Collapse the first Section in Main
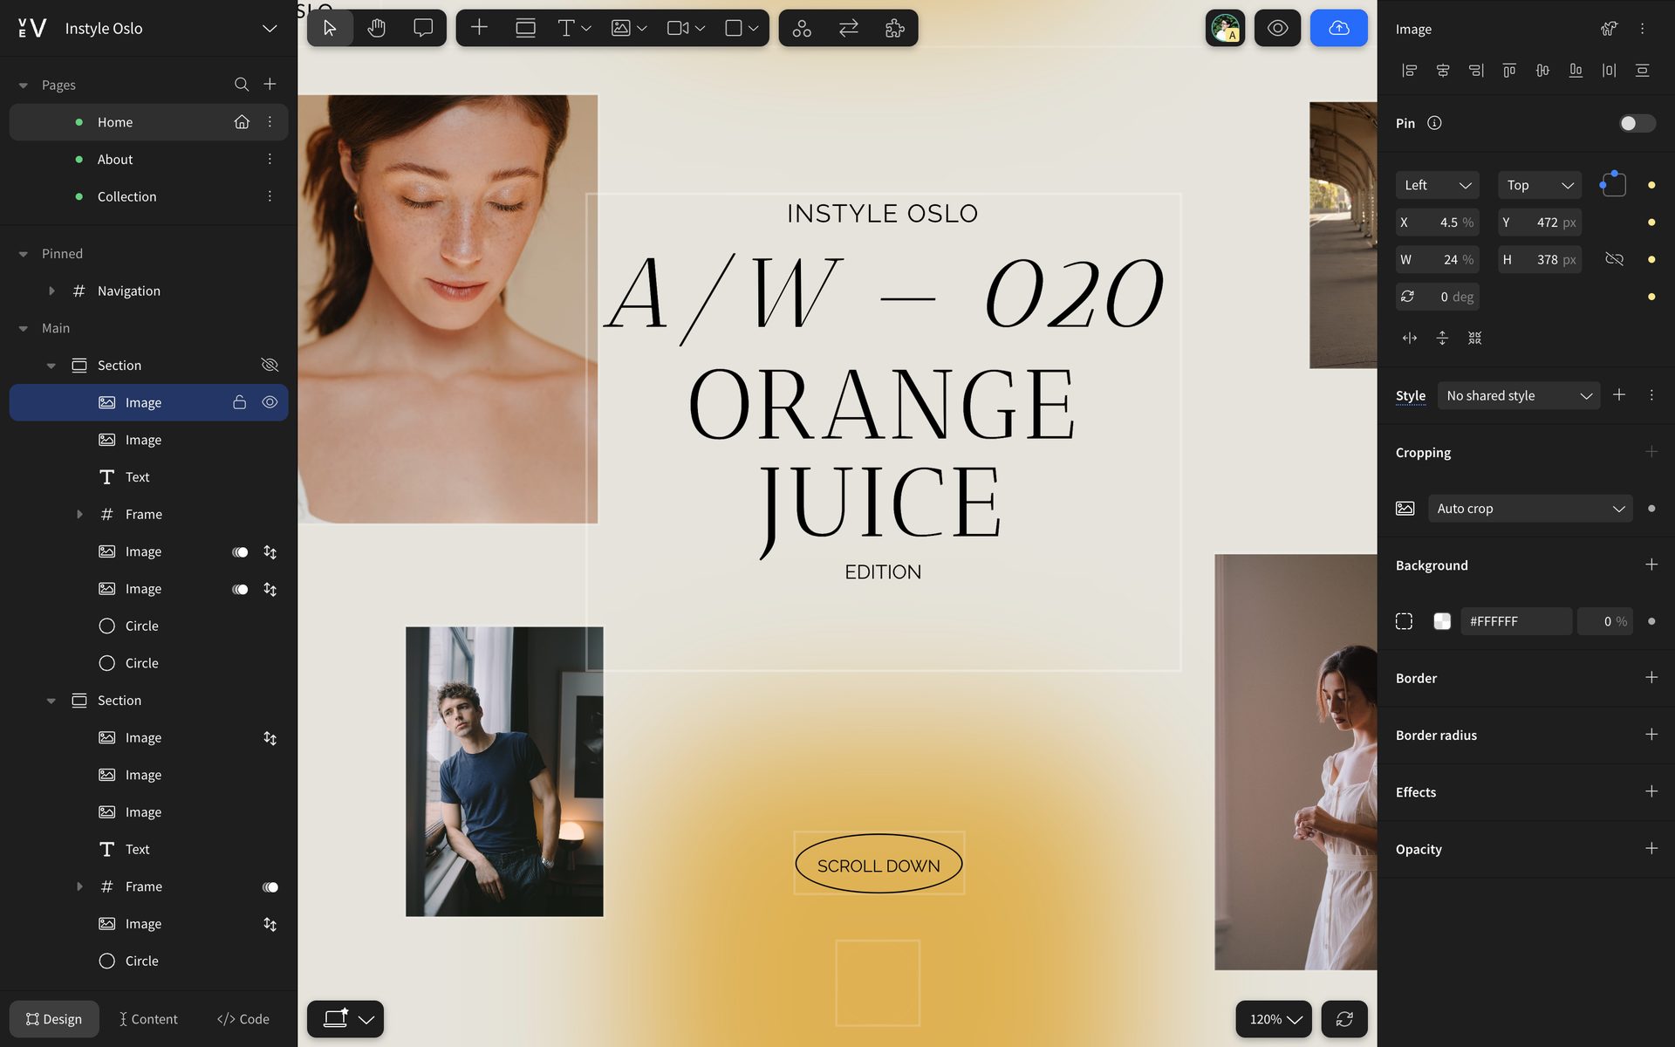The image size is (1675, 1047). (51, 366)
